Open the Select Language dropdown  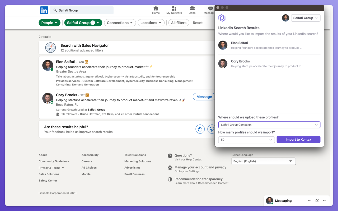[x=264, y=161]
